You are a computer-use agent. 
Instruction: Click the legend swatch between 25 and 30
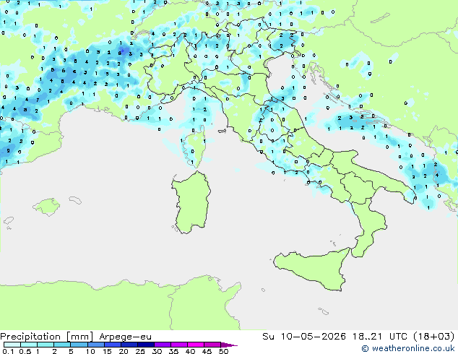(145, 345)
